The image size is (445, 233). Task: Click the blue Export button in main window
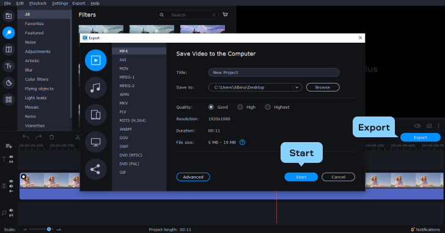(x=421, y=137)
